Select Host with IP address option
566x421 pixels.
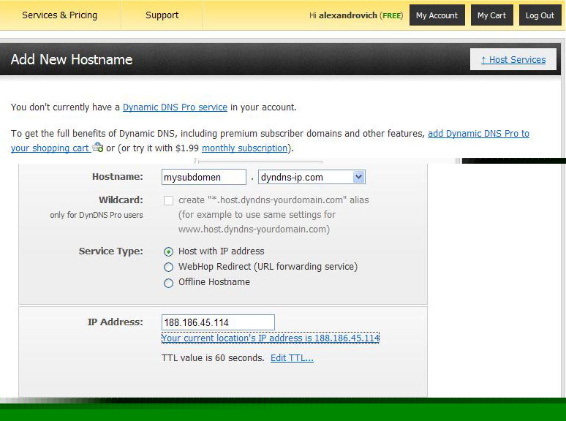pyautogui.click(x=168, y=251)
